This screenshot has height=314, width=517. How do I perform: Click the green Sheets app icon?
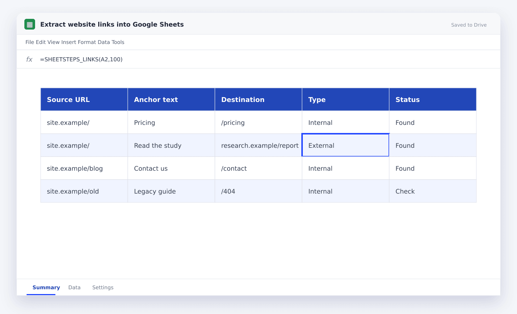30,24
